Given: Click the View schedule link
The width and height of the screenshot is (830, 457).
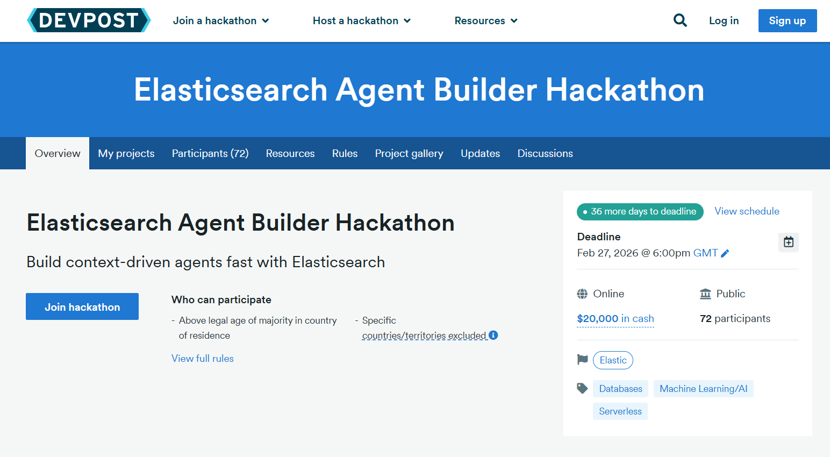Looking at the screenshot, I should coord(747,211).
